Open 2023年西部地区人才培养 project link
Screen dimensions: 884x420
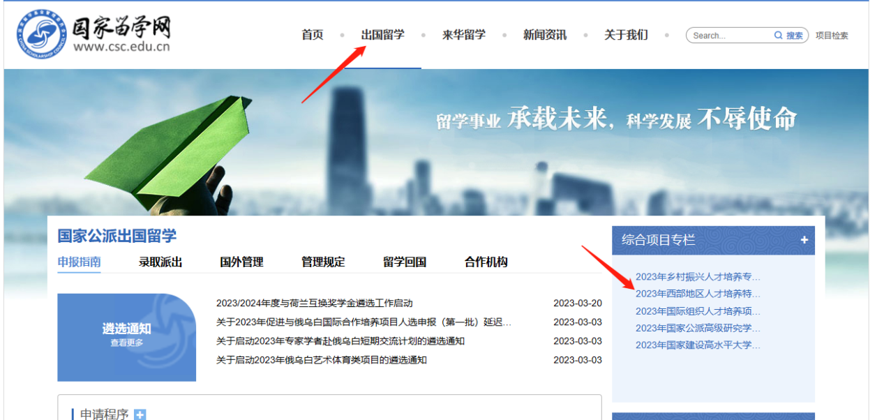(698, 294)
